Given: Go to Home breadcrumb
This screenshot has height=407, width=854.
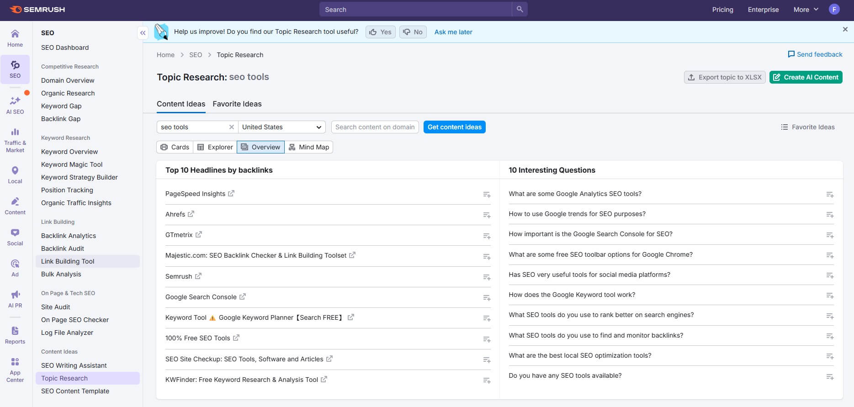Looking at the screenshot, I should 165,55.
